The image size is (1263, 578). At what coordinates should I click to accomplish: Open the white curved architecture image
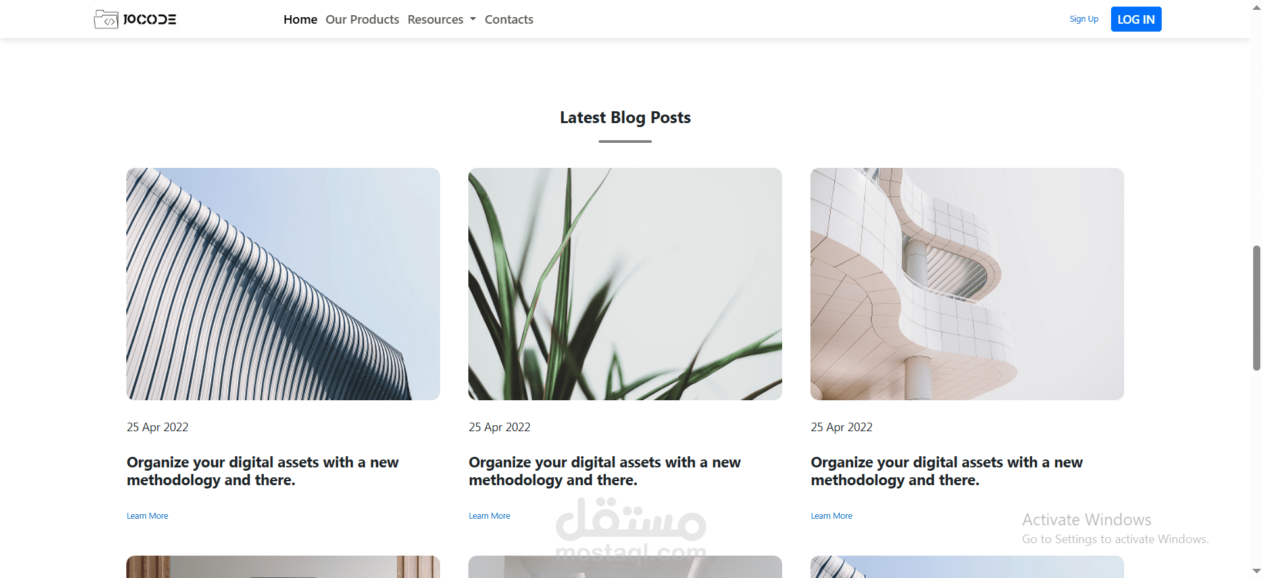click(967, 284)
